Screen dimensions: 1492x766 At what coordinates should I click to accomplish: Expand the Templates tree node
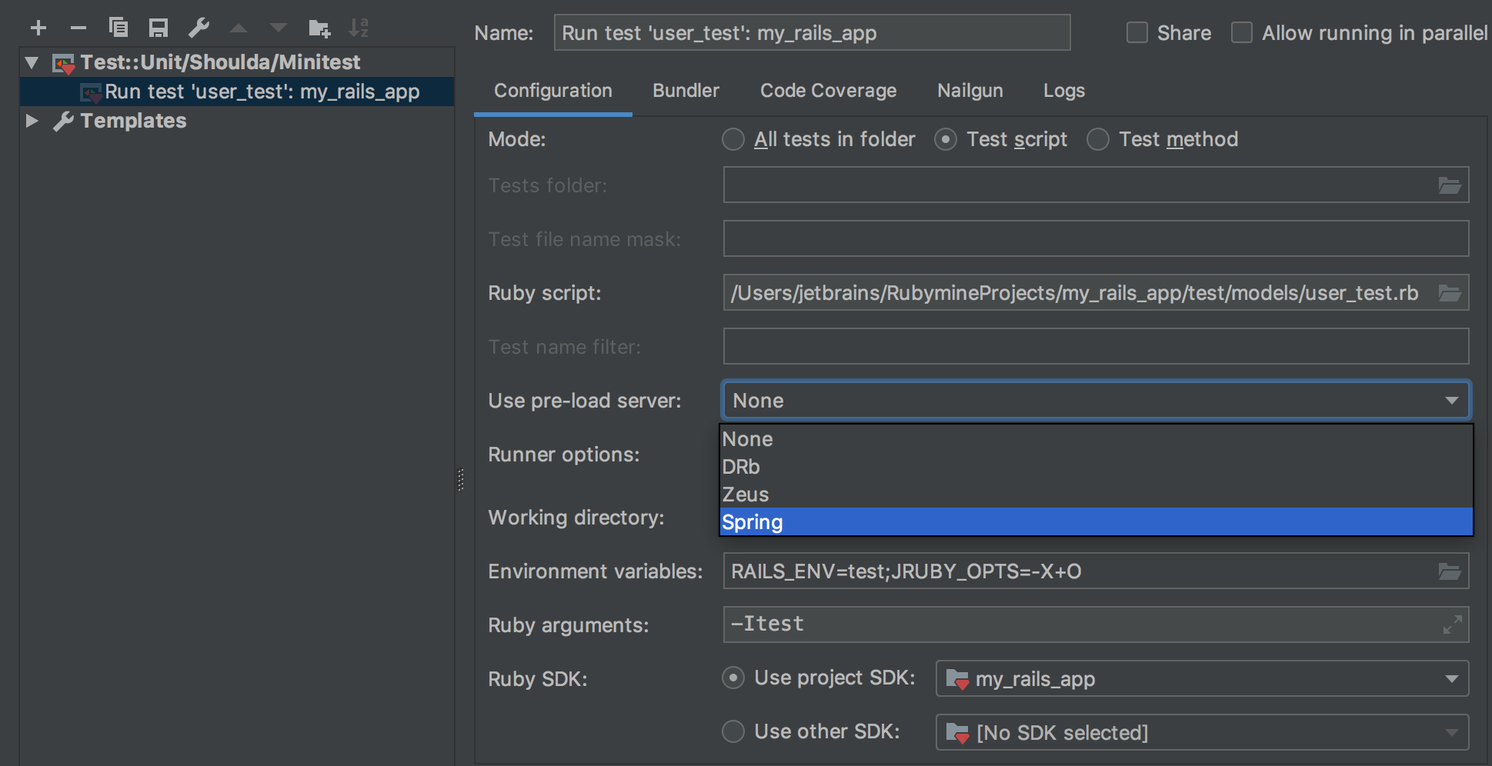pyautogui.click(x=32, y=121)
